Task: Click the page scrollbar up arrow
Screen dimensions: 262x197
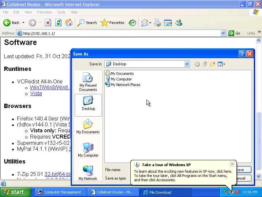Action: click(258, 40)
